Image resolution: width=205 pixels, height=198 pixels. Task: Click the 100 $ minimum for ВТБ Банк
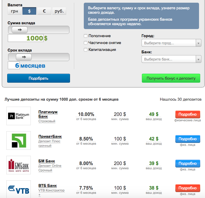[x=120, y=188]
